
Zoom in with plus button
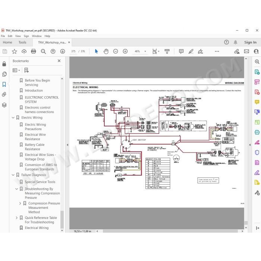tap(125, 51)
